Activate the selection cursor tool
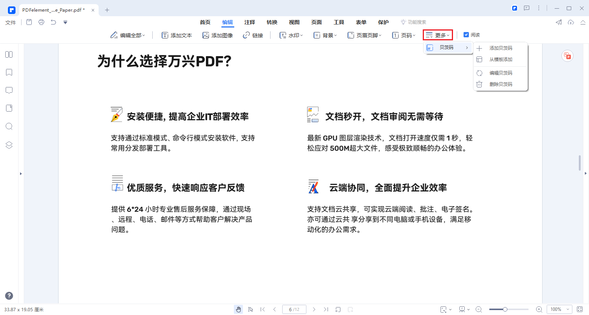Viewport: 589px width, 315px height. tap(250, 309)
